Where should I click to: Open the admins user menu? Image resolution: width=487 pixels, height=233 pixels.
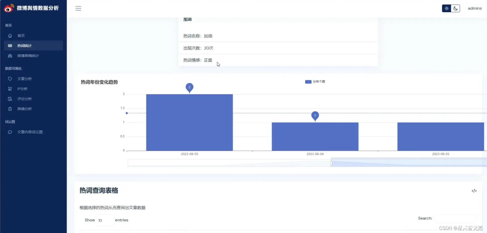tap(475, 8)
